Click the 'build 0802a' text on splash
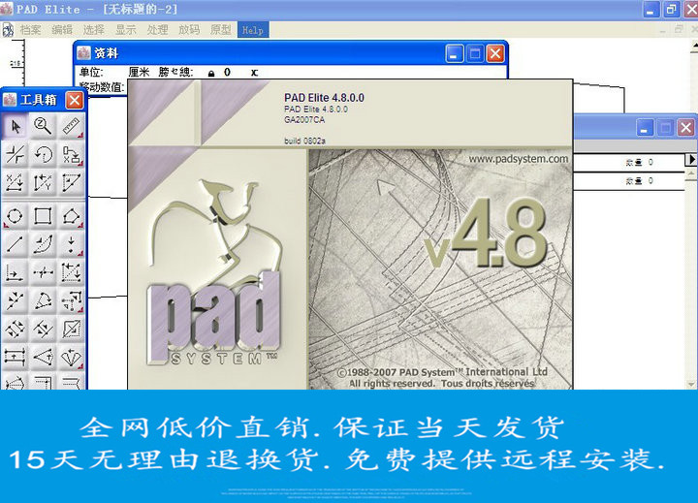Image resolution: width=698 pixels, height=503 pixels. click(x=305, y=141)
